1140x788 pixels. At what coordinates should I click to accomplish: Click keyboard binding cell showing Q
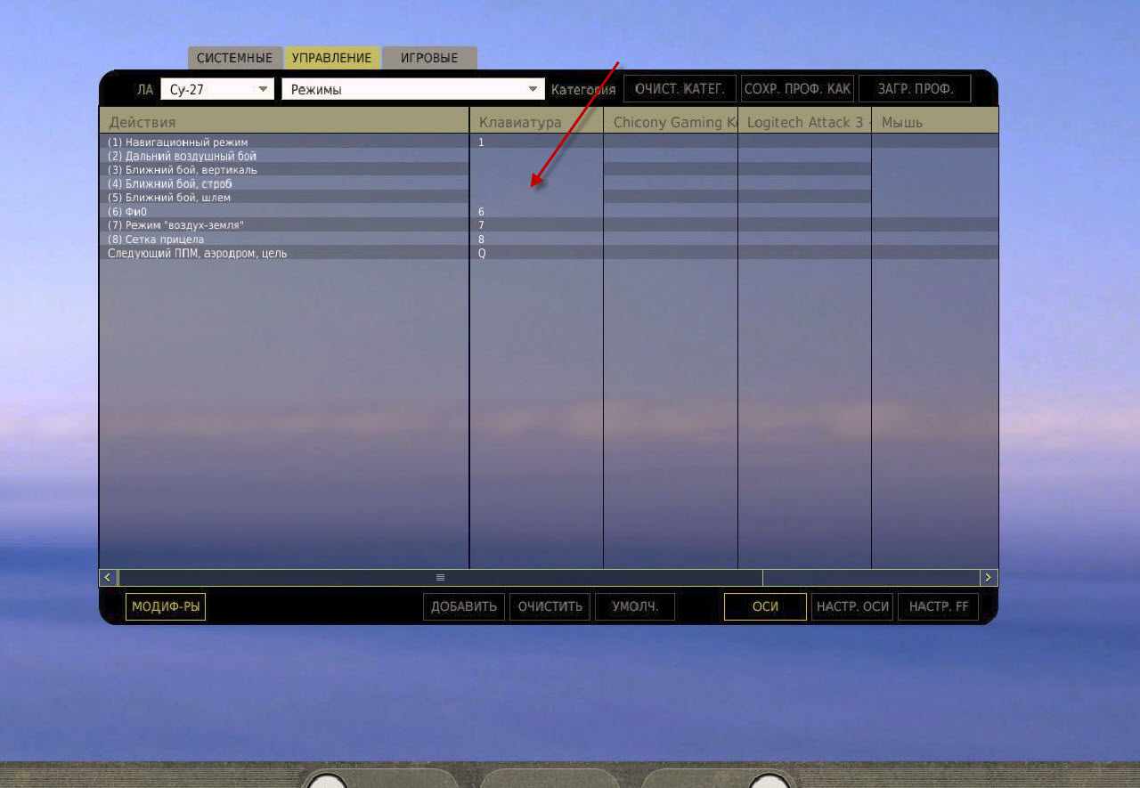click(536, 253)
